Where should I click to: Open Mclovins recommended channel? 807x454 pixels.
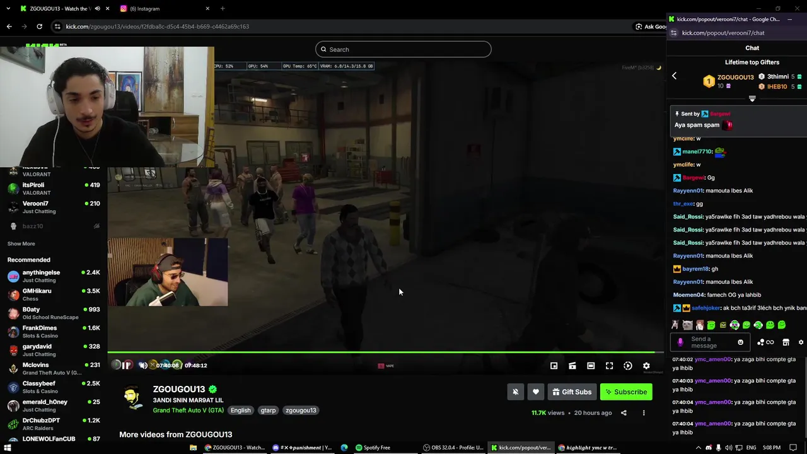54,368
